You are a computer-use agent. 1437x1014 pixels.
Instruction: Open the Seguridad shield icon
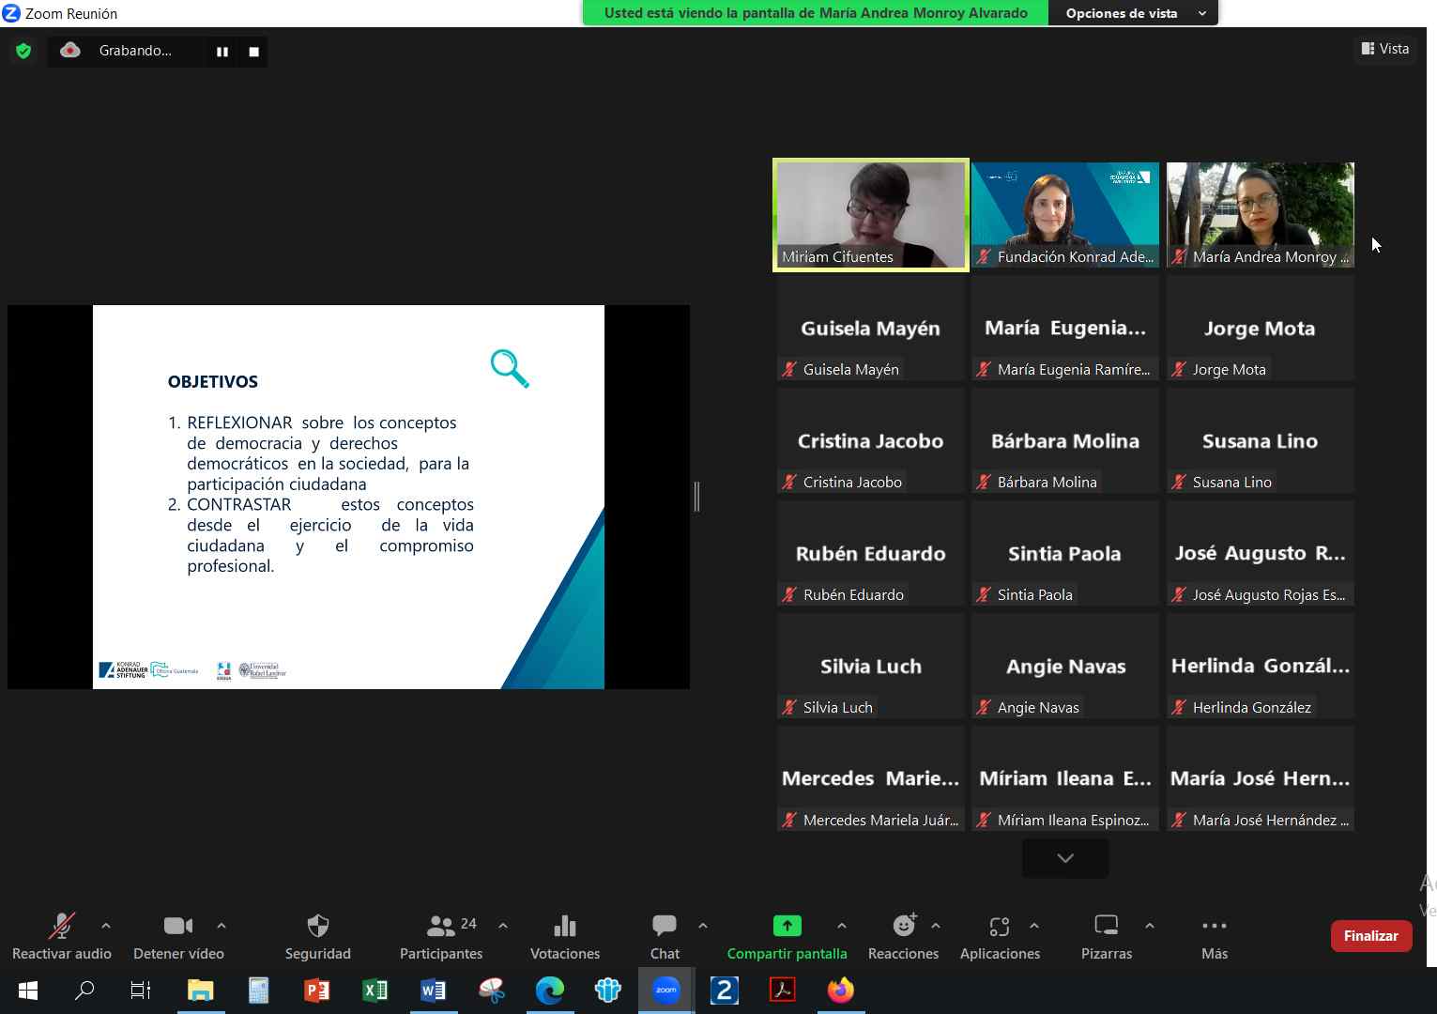318,927
